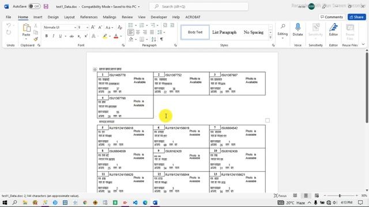Switch to Web Layout view icon
Viewport: 369px width, 207px height.
(317, 195)
